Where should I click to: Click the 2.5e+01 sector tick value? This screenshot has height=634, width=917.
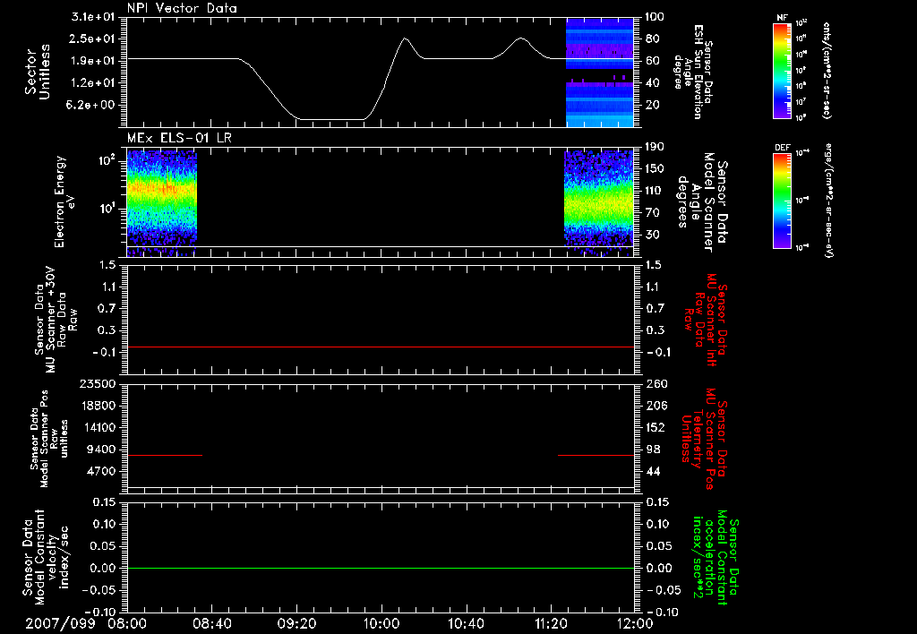pyautogui.click(x=93, y=39)
